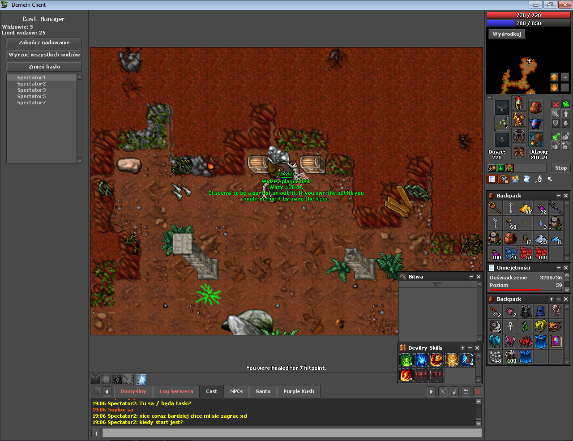Click the blue mana bar 280 / 850

point(528,23)
